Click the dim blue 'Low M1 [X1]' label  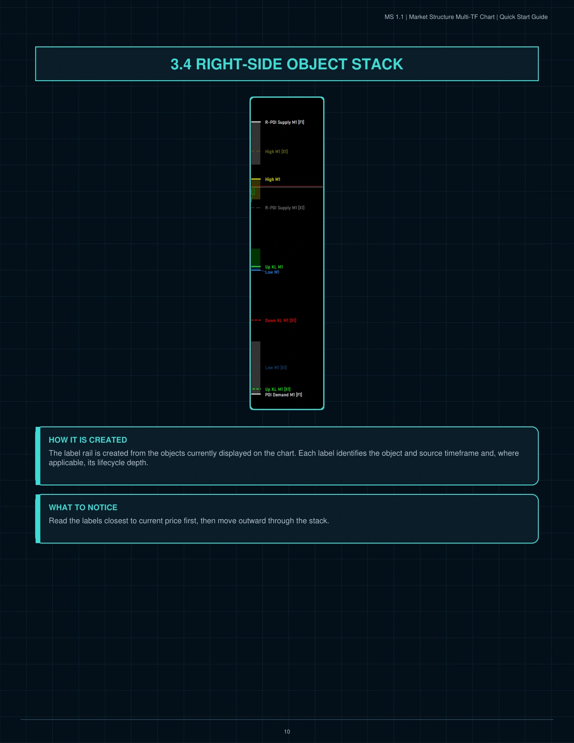coord(276,368)
